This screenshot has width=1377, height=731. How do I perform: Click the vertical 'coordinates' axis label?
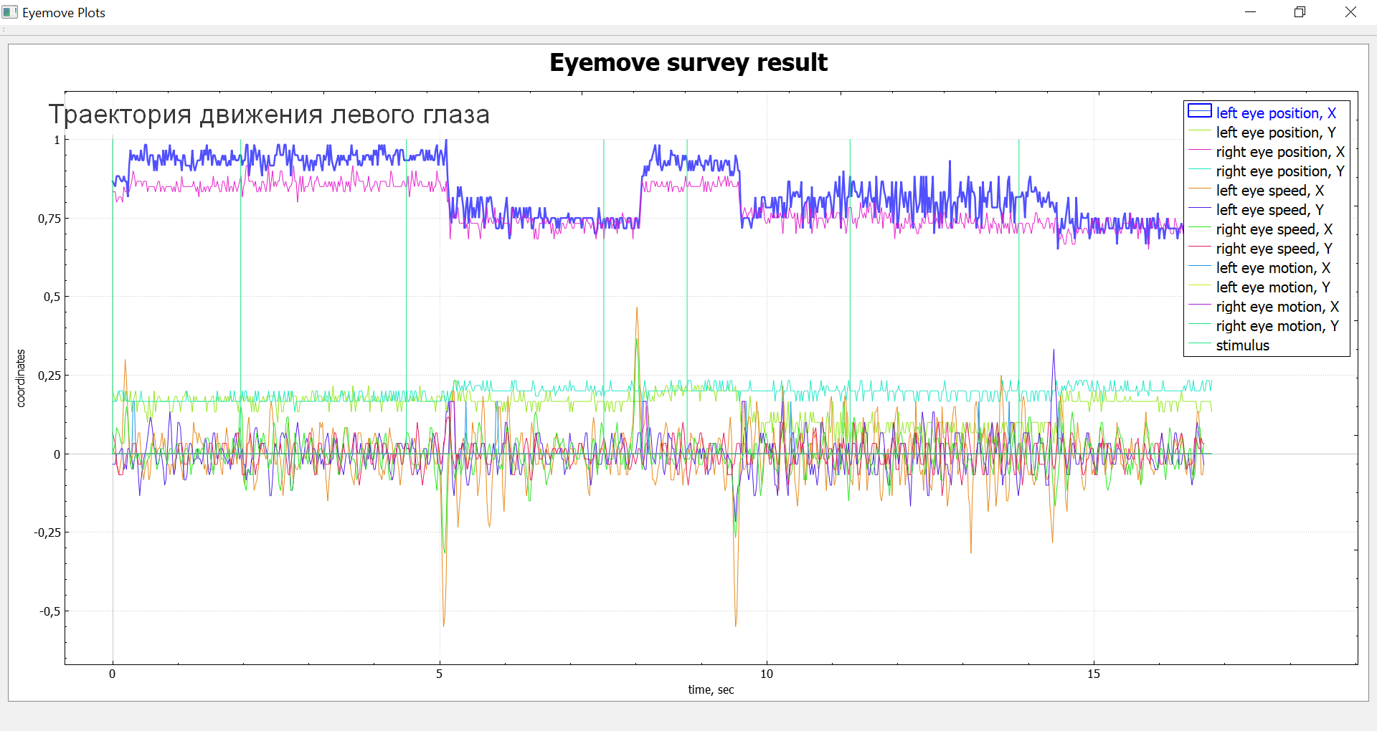[21, 378]
